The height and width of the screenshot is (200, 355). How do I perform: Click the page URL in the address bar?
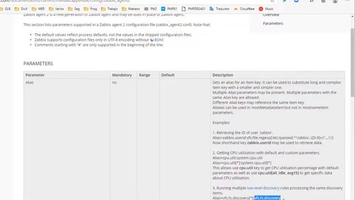click(x=65, y=1)
